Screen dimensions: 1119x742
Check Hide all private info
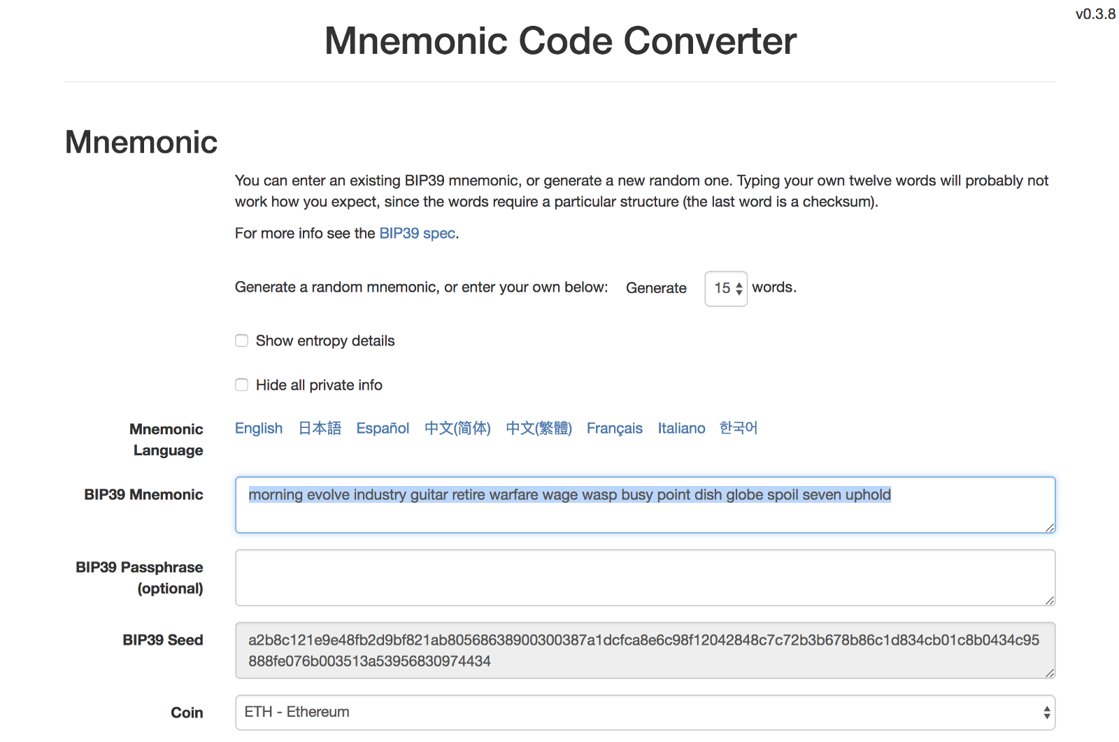coord(242,385)
